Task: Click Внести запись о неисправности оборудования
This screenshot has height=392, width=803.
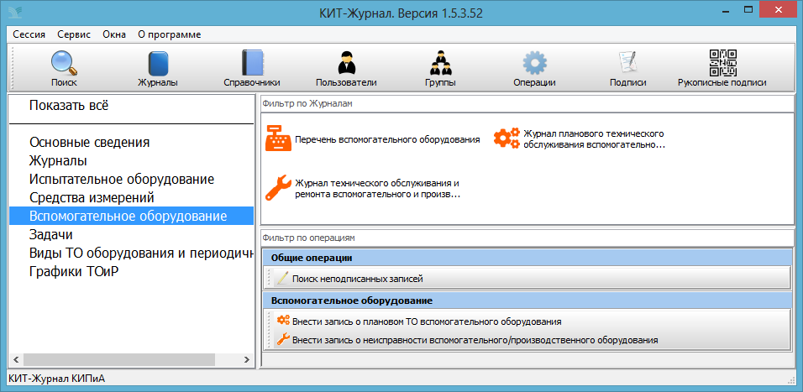Action: click(x=475, y=340)
